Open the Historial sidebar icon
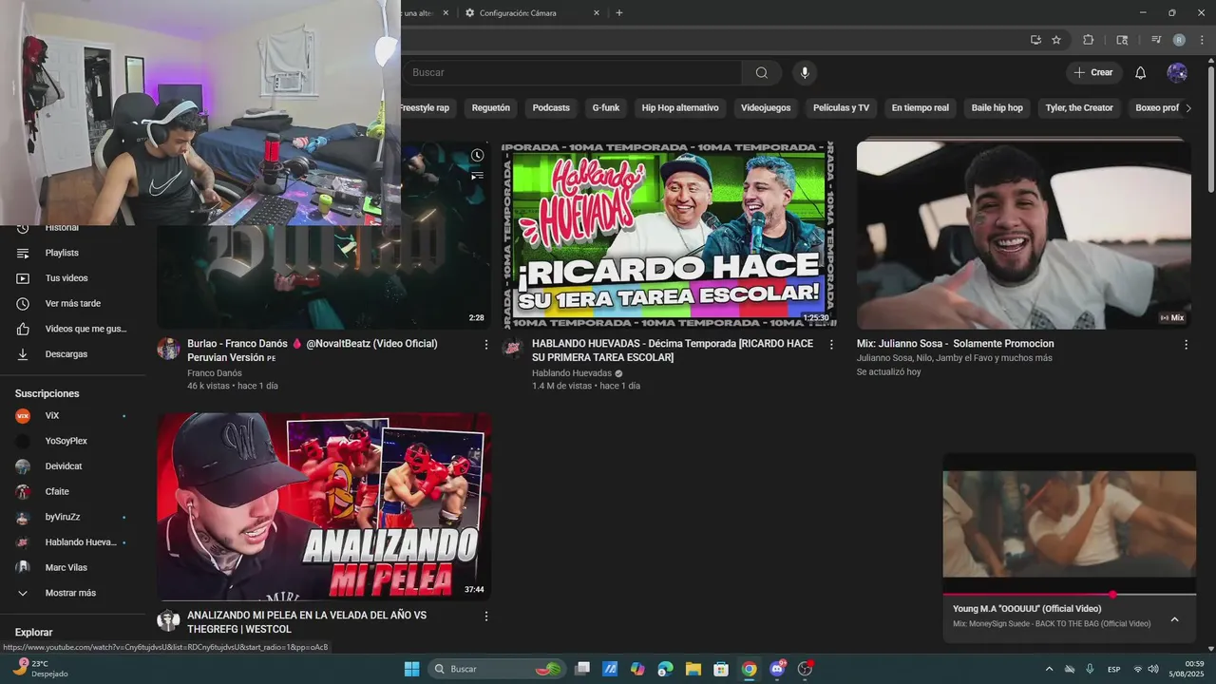The height and width of the screenshot is (684, 1216). pos(23,228)
